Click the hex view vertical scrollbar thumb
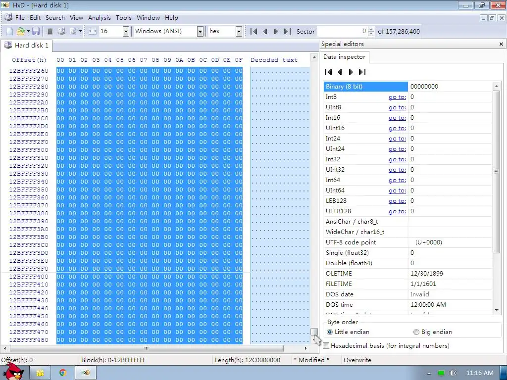Image resolution: width=507 pixels, height=380 pixels. click(x=314, y=332)
